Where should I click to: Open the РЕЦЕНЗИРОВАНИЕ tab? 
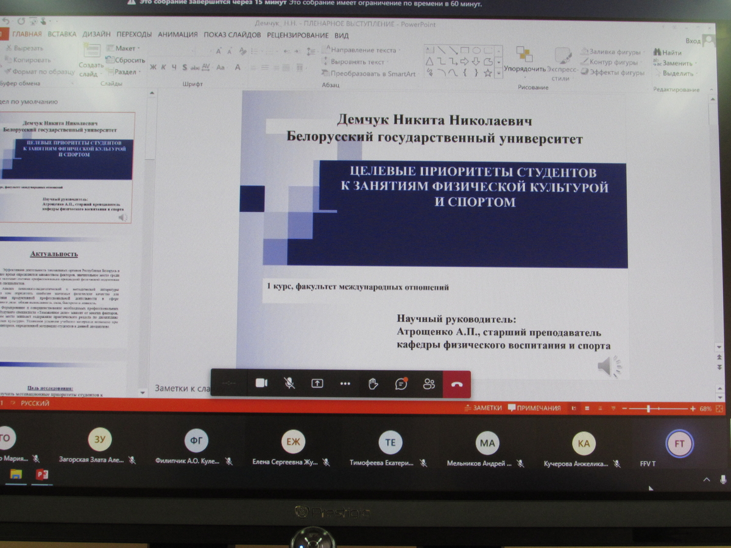pyautogui.click(x=297, y=35)
